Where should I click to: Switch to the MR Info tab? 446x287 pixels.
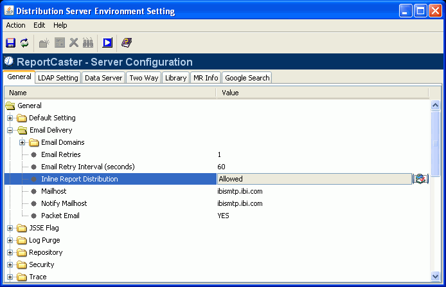pyautogui.click(x=206, y=78)
